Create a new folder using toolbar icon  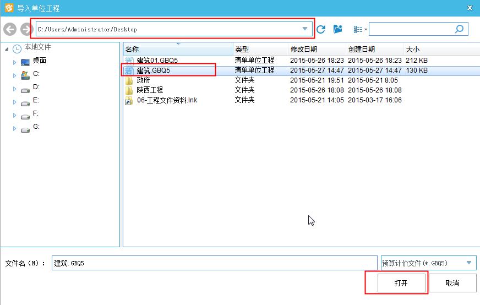pyautogui.click(x=337, y=29)
